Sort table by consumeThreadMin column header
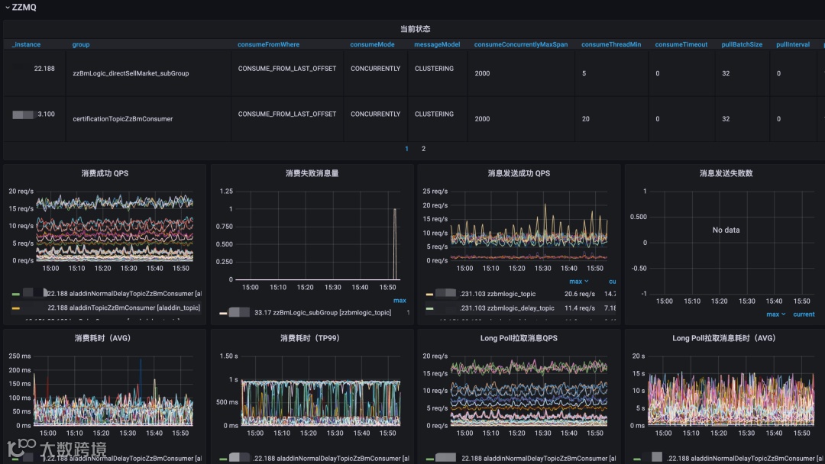This screenshot has width=825, height=464. point(611,45)
